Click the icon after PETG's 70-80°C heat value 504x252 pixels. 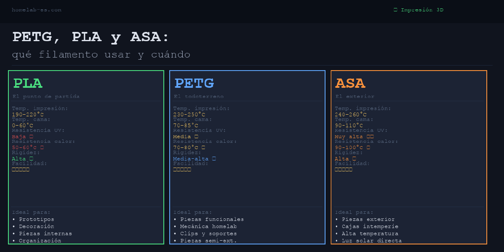tap(203, 147)
